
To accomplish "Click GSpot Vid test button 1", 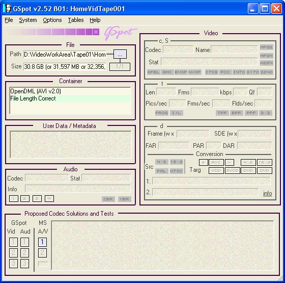I will tap(13, 242).
